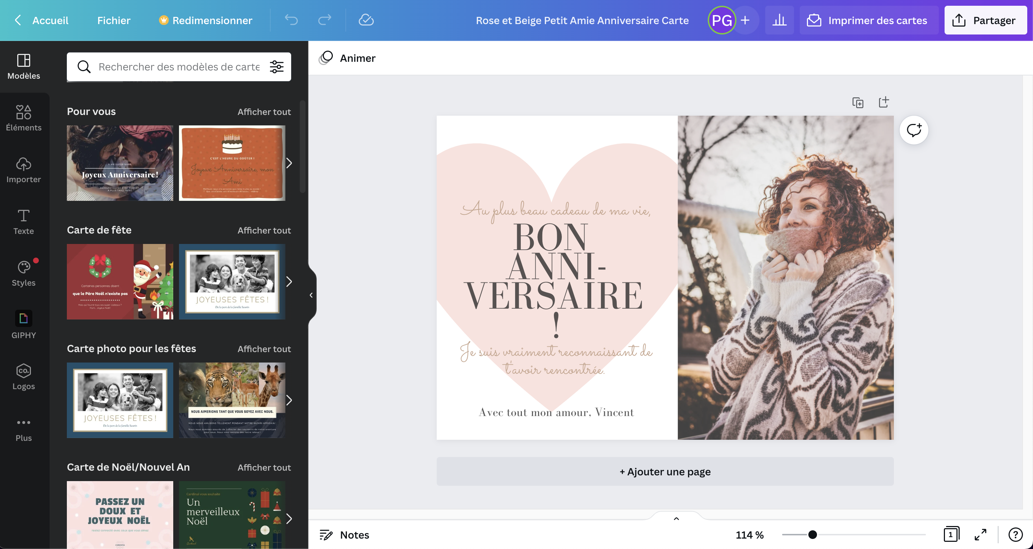
Task: Expand page thumbnails with up chevron
Action: tap(676, 518)
